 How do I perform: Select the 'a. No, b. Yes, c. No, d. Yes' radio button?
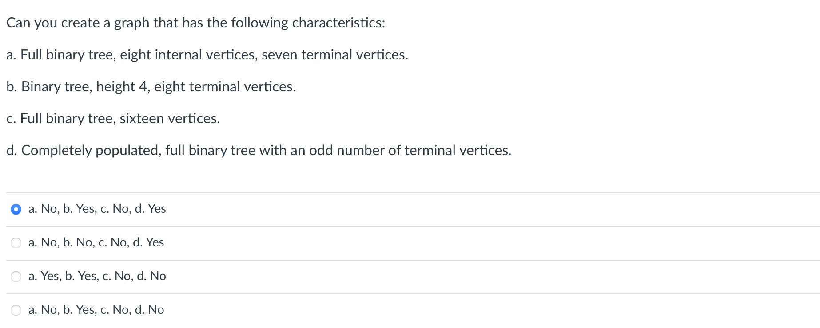[x=16, y=209]
